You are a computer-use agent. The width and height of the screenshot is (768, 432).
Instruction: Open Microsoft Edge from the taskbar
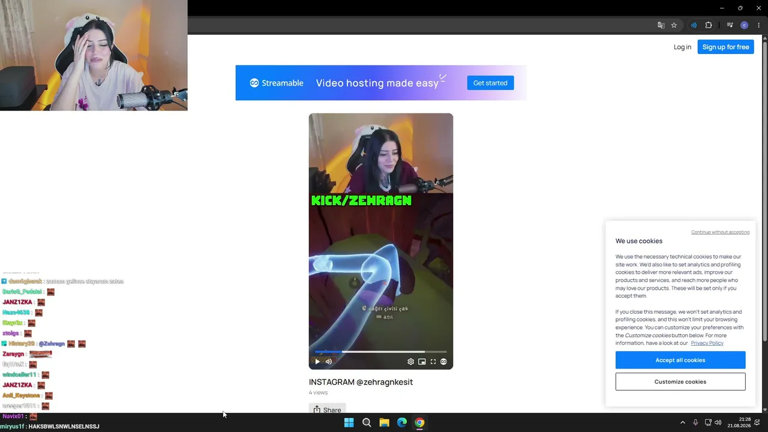tap(402, 422)
